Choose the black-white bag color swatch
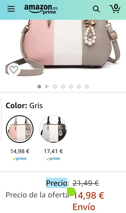This screenshot has width=126, height=213. [53, 129]
